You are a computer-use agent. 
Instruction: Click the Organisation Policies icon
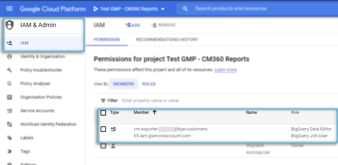(10, 97)
